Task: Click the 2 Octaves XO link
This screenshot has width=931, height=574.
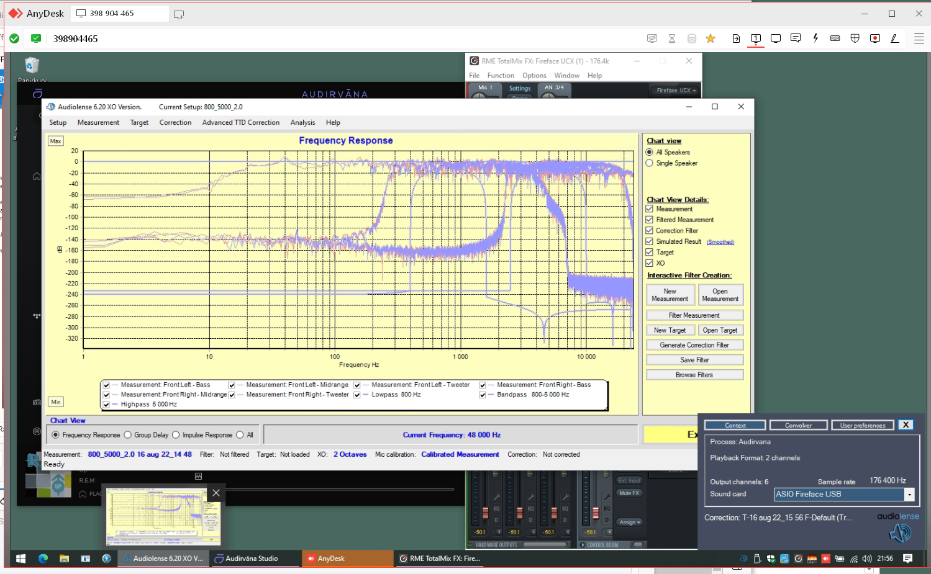Action: pyautogui.click(x=350, y=454)
